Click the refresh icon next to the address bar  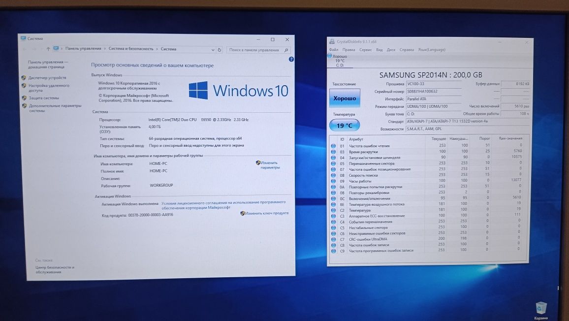[x=220, y=50]
